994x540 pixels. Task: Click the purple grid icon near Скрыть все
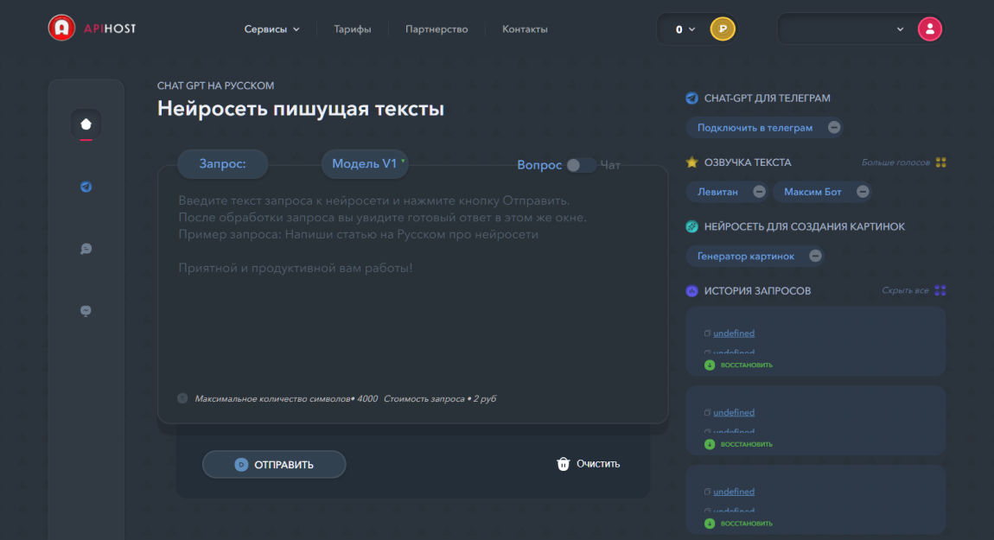[940, 290]
